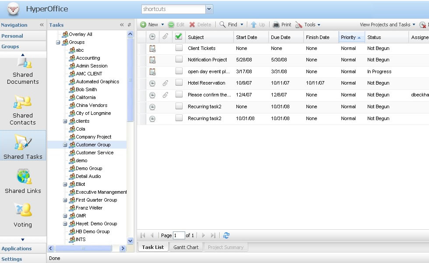Collapse the Navigation panel chevrons

click(42, 25)
